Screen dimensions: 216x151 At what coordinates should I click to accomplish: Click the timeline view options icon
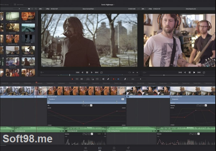pos(133,79)
